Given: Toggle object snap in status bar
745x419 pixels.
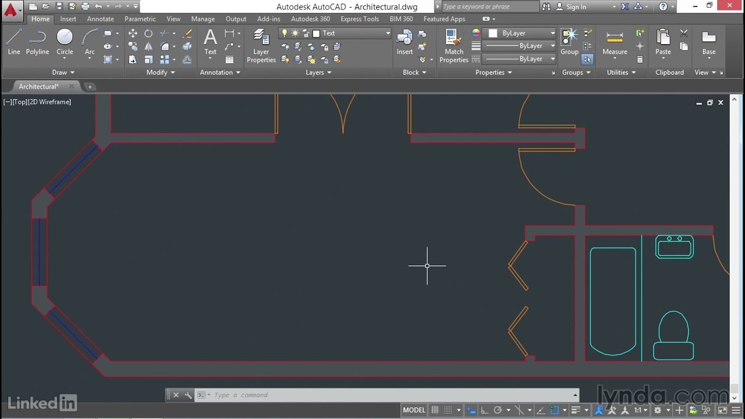Looking at the screenshot, I should click(x=554, y=410).
